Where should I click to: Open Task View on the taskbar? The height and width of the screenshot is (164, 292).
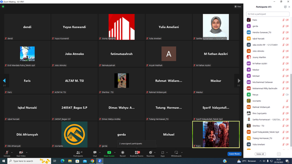55,161
